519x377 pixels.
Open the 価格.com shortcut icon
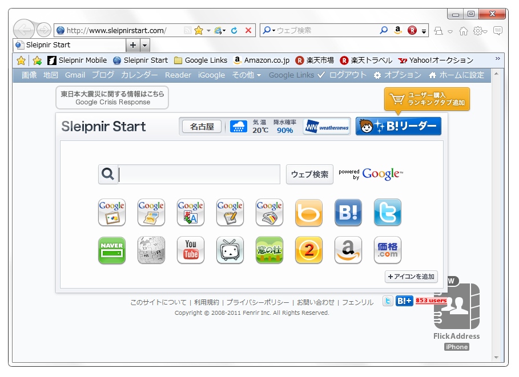(x=388, y=250)
